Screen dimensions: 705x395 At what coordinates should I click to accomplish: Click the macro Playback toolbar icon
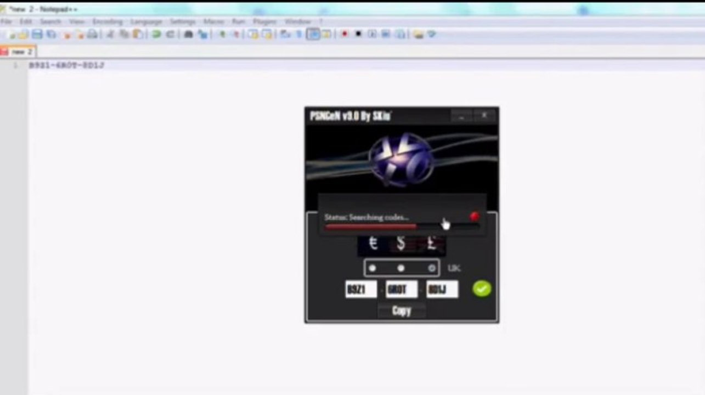tap(372, 34)
